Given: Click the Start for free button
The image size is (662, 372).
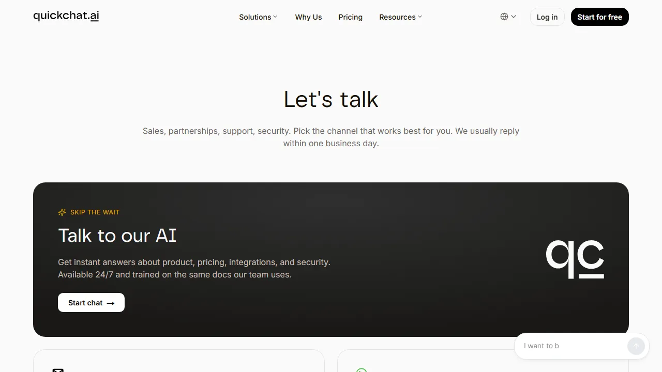Looking at the screenshot, I should 599,17.
